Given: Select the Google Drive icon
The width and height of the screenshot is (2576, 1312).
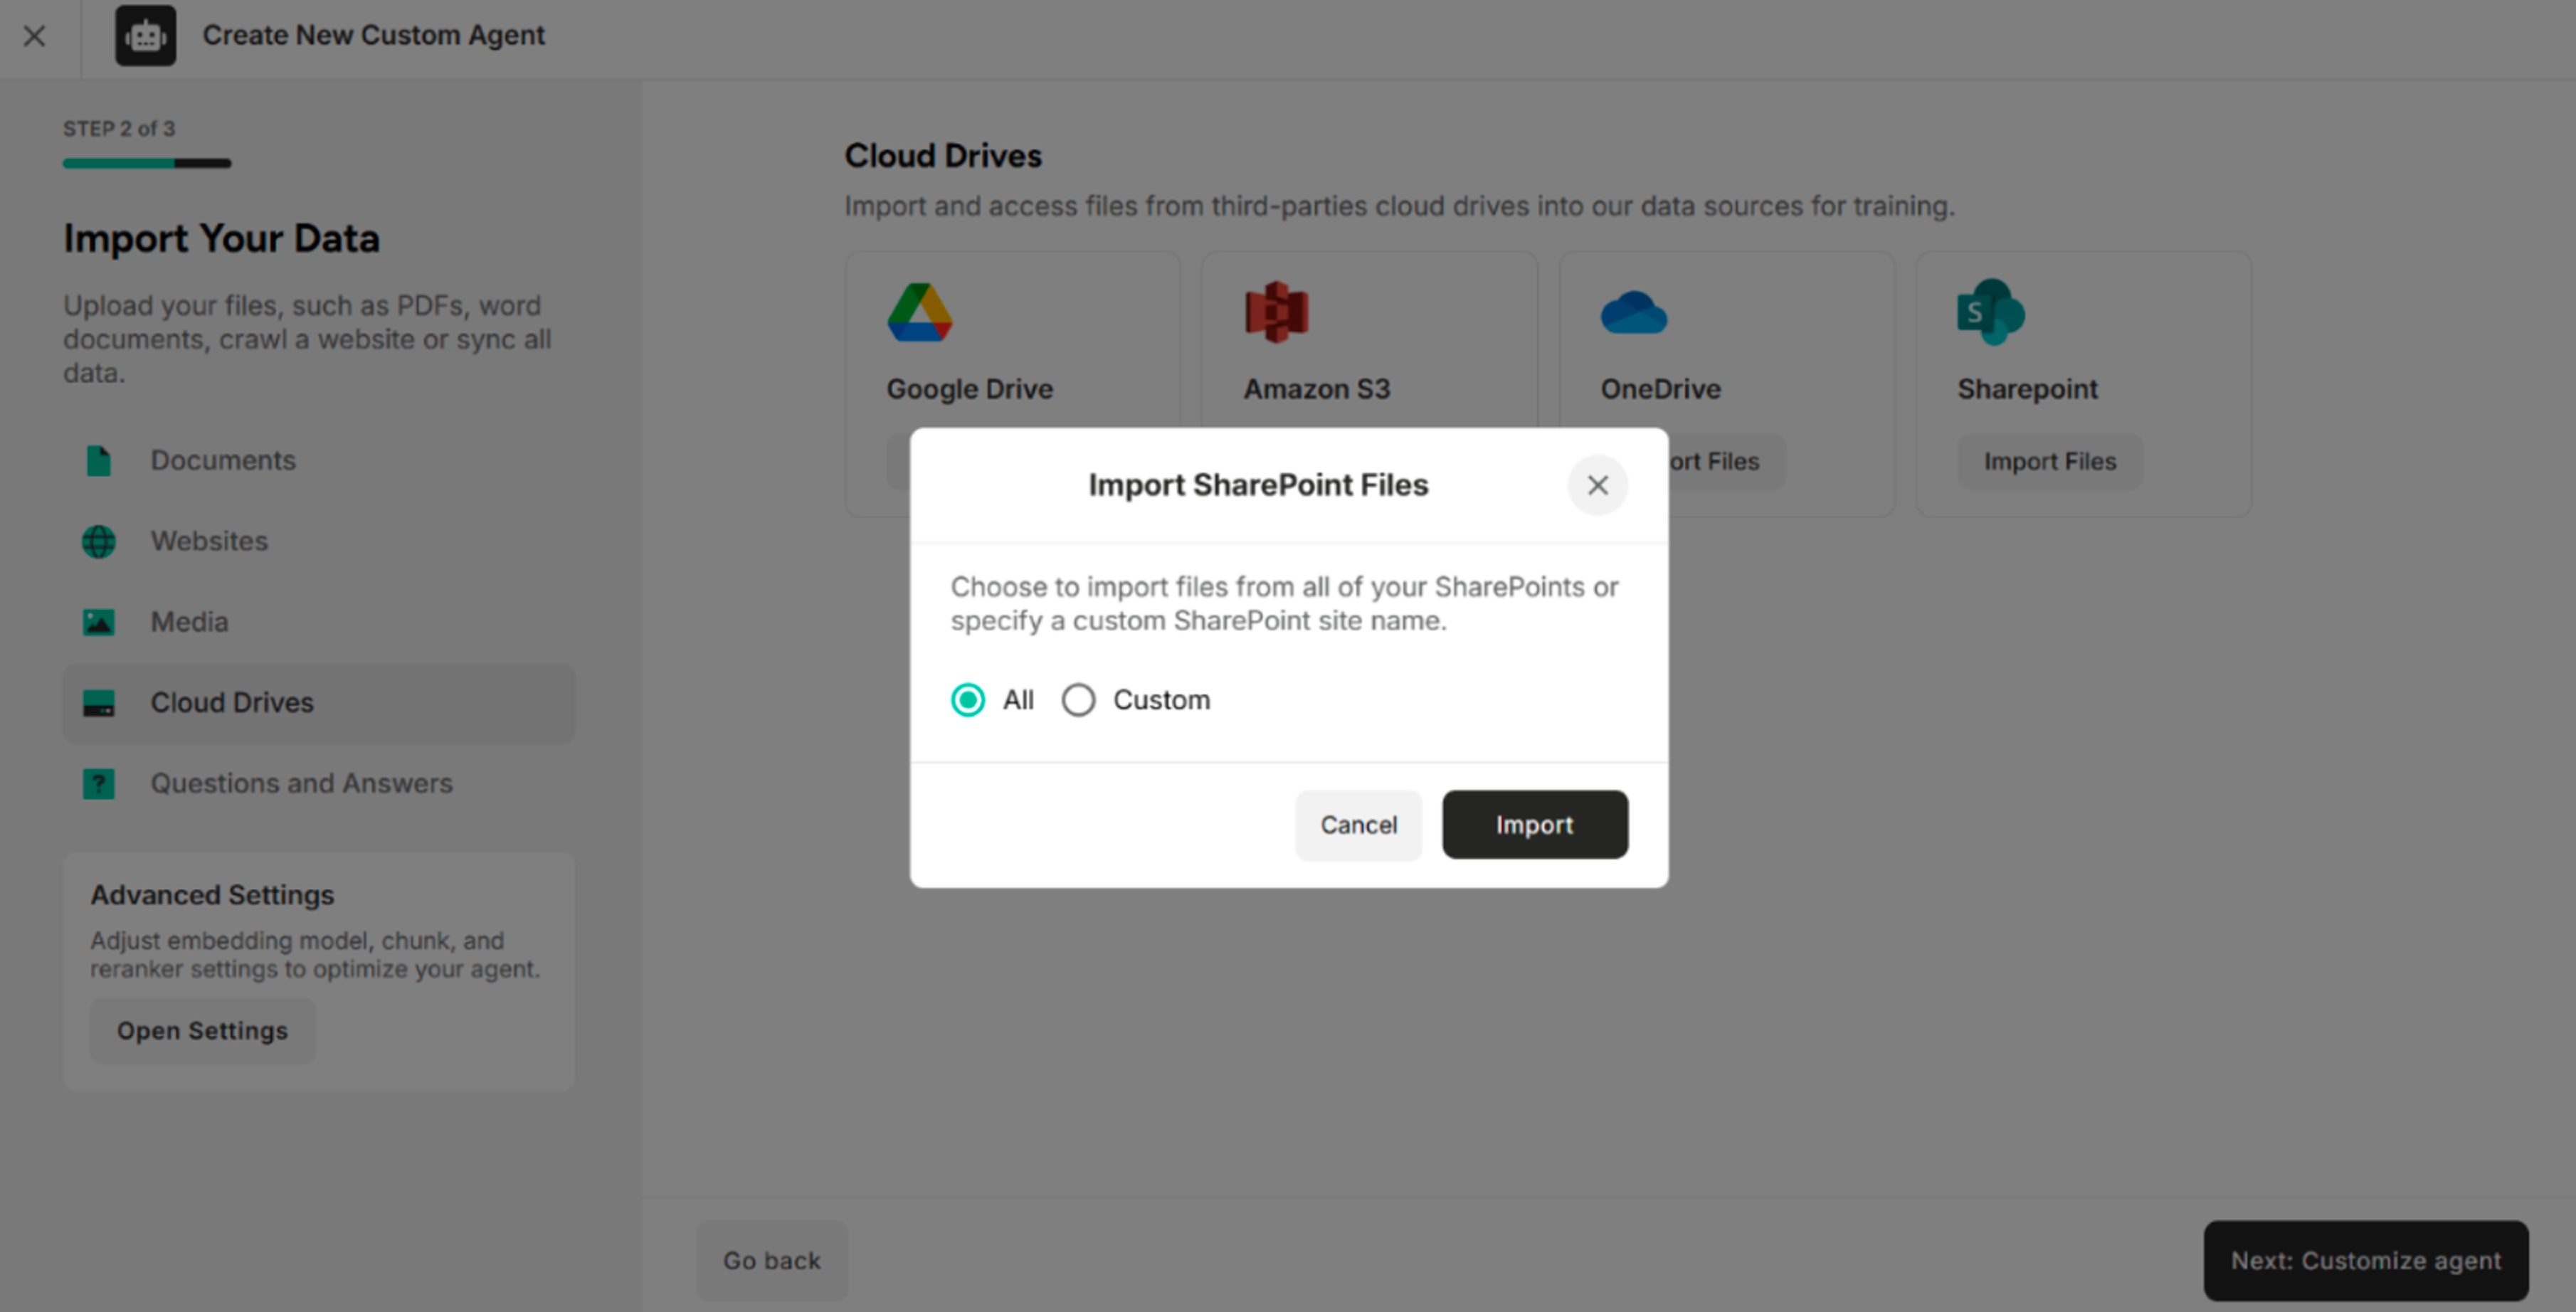Looking at the screenshot, I should 919,312.
